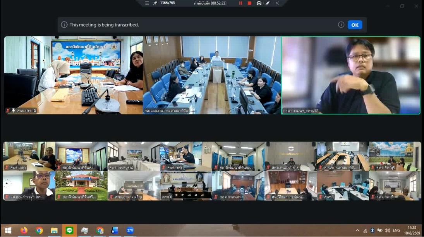
Task: Select the สถานีพัฒนาที่ดินฉะ... participant thumbnail
Action: pos(238,156)
